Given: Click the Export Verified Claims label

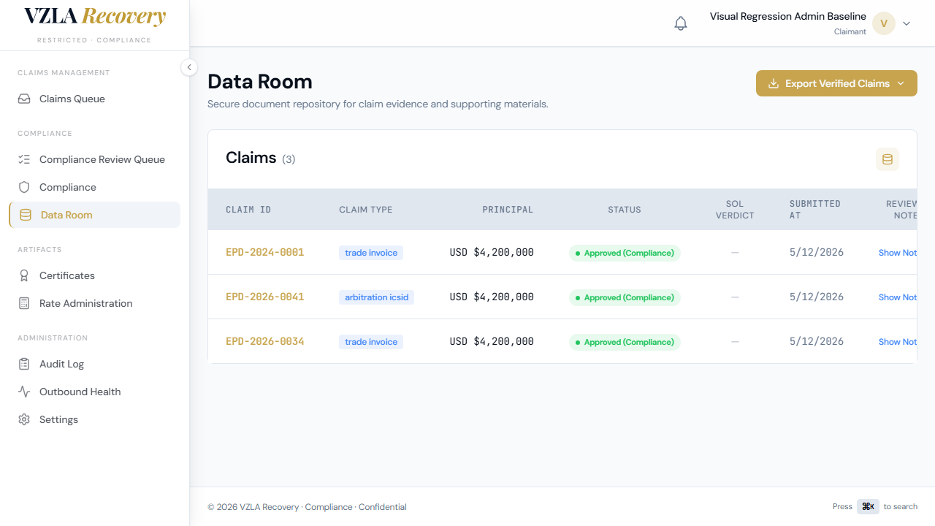Looking at the screenshot, I should point(837,83).
